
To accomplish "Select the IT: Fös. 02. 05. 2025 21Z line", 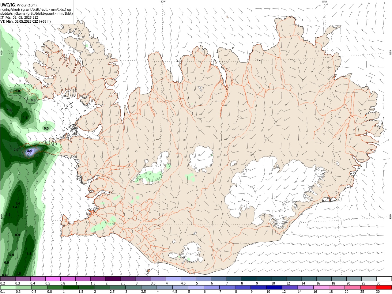I will pyautogui.click(x=19, y=17).
